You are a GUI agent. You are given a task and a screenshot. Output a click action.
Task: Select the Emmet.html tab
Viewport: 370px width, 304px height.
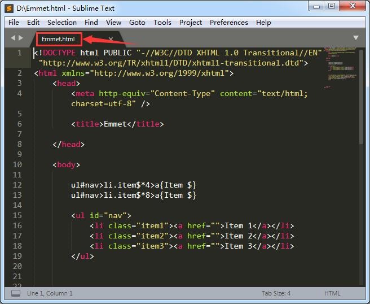[58, 39]
